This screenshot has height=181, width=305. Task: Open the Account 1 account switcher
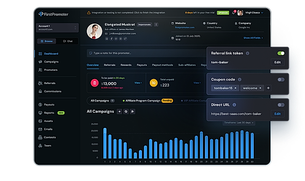(x=57, y=28)
